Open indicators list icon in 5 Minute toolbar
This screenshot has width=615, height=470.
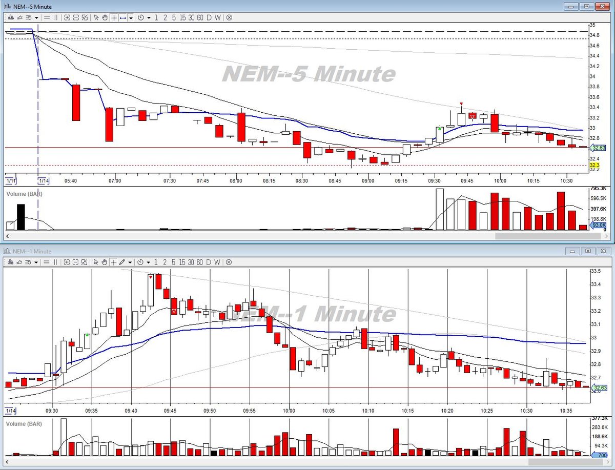(28, 17)
